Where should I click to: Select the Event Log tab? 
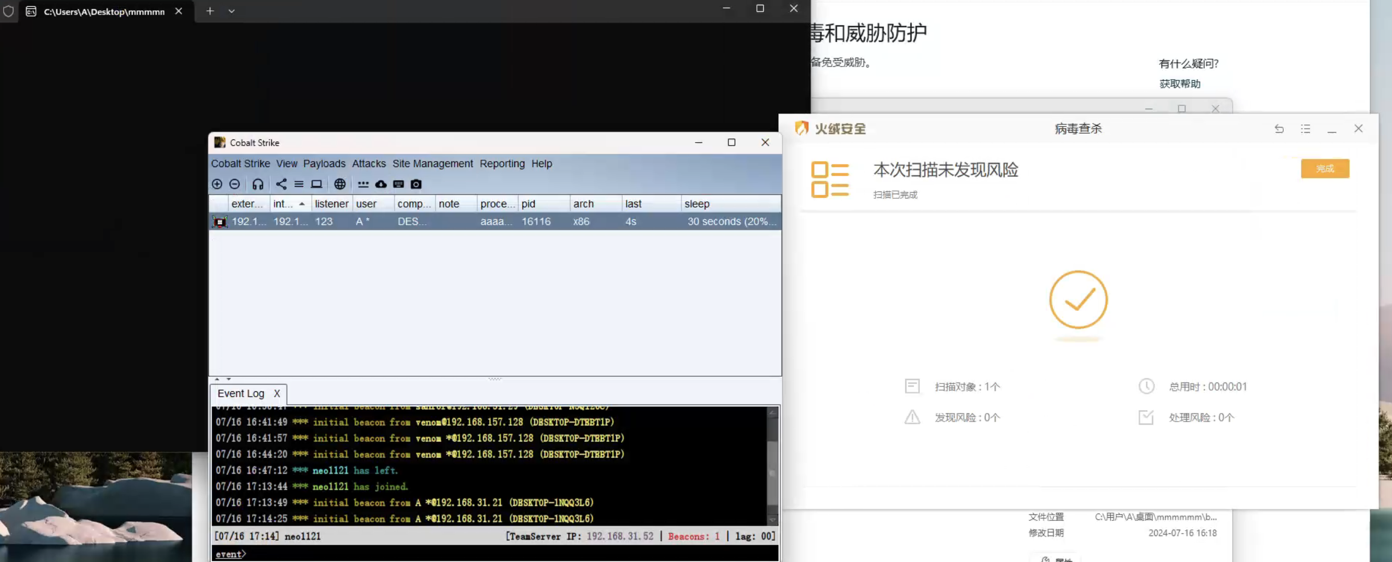[241, 394]
